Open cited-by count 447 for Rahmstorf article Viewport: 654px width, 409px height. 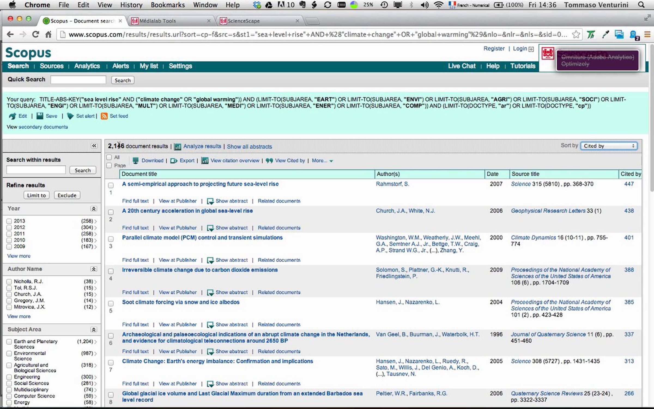point(629,184)
